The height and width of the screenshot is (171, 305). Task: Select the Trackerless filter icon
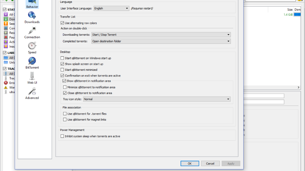coord(6,78)
